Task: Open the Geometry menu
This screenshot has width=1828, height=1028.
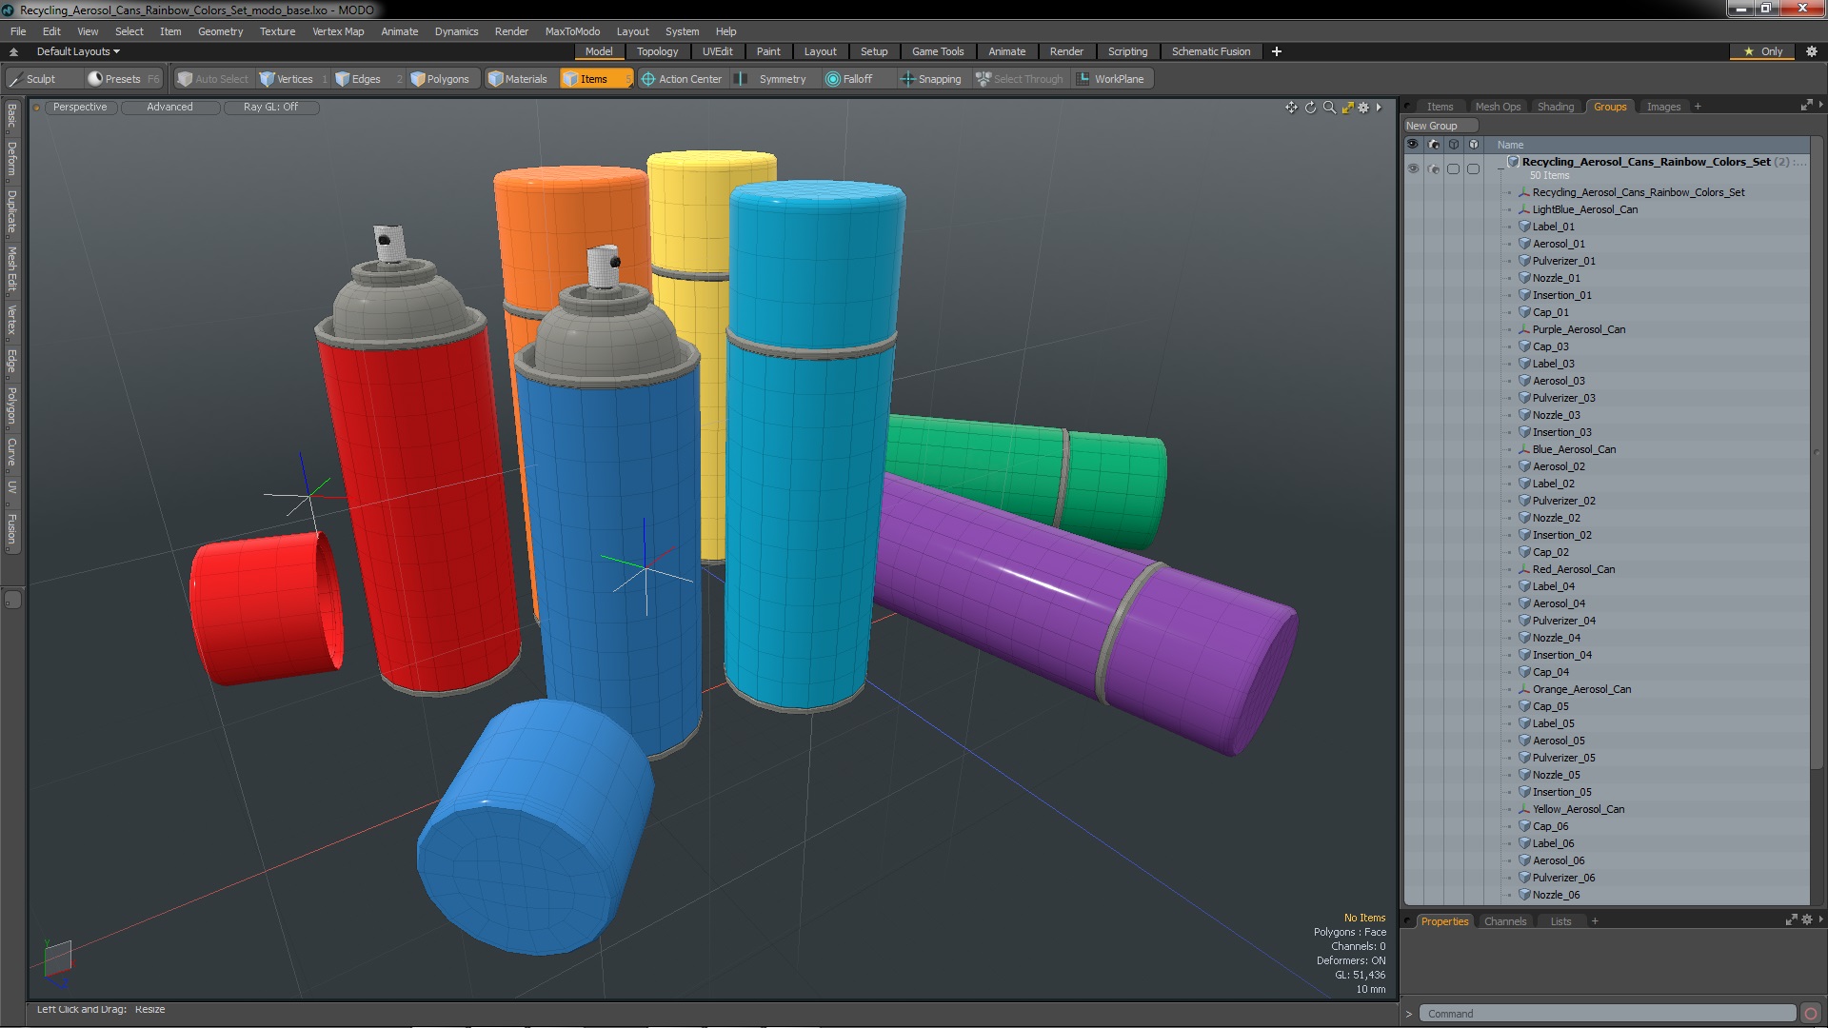Action: 220,31
